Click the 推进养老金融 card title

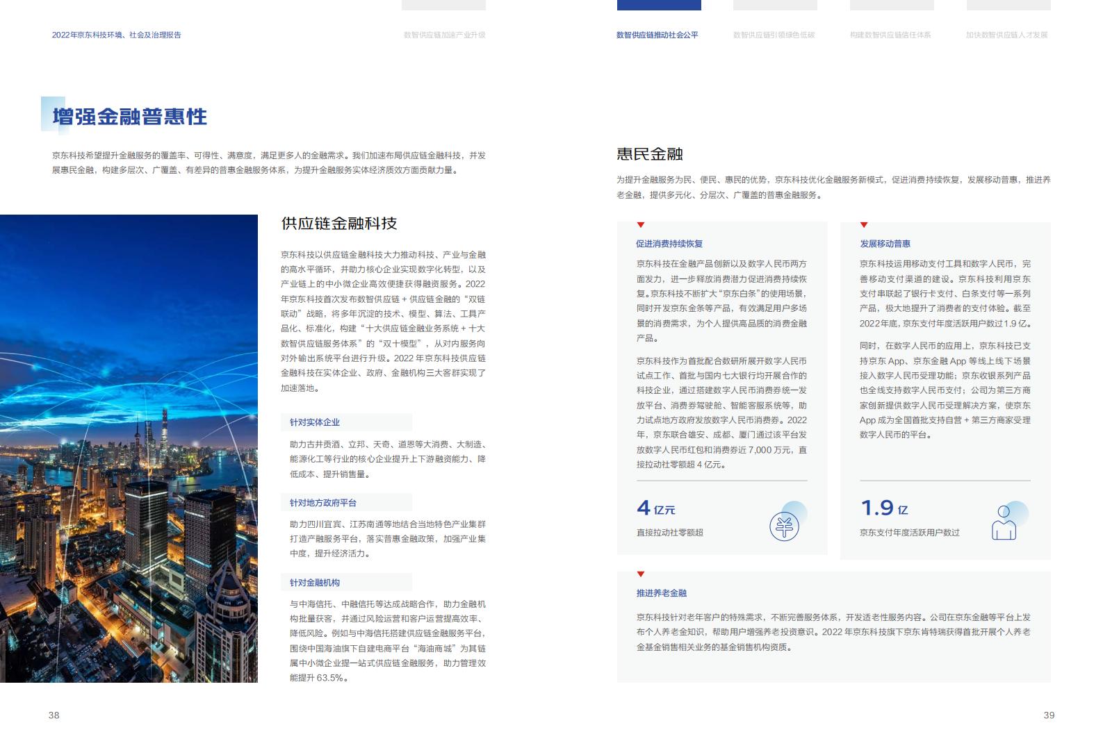point(662,593)
